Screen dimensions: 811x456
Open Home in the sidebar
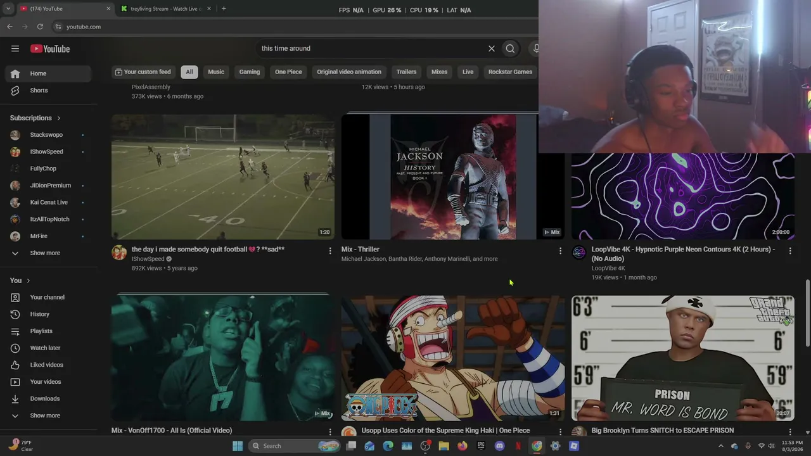(x=48, y=73)
